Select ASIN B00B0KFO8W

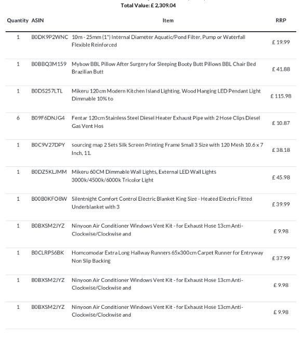[49, 199]
